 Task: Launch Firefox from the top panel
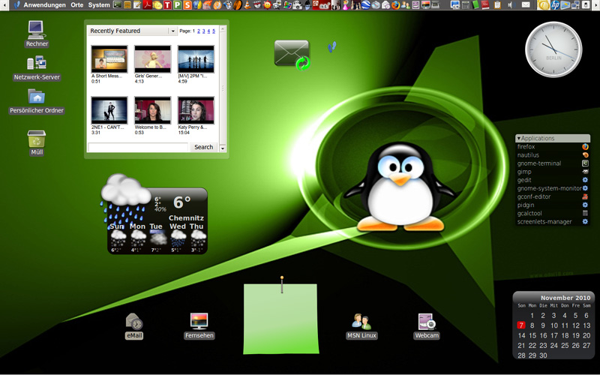coord(396,5)
